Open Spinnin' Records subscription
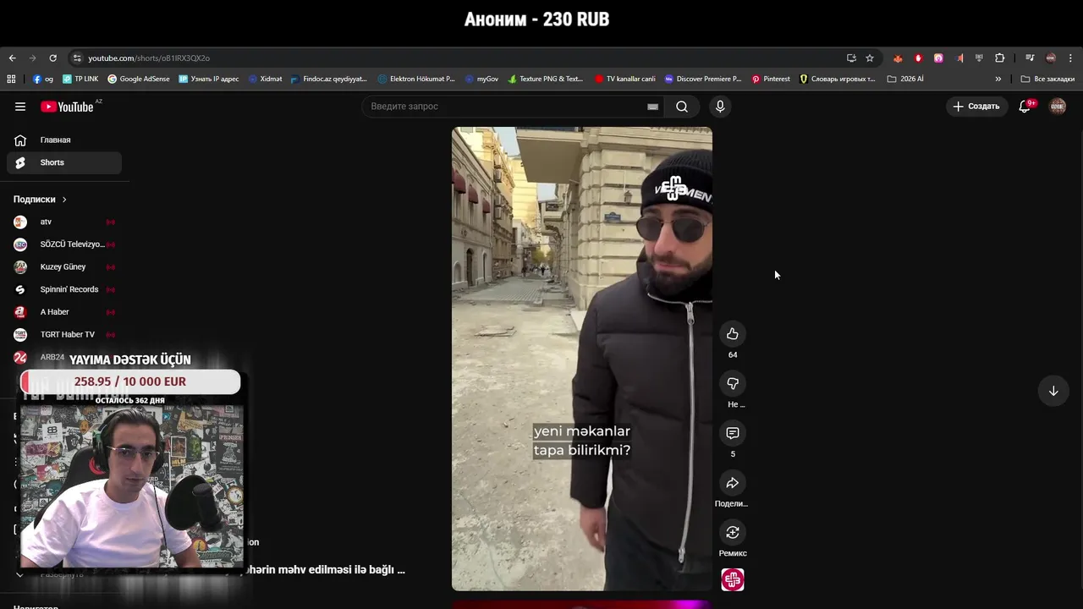The width and height of the screenshot is (1083, 609). pos(64,289)
